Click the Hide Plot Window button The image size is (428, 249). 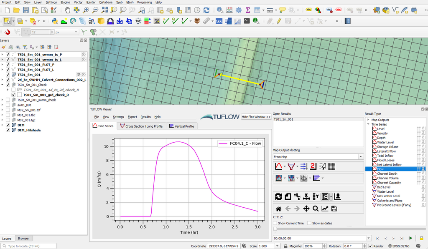pyautogui.click(x=256, y=117)
